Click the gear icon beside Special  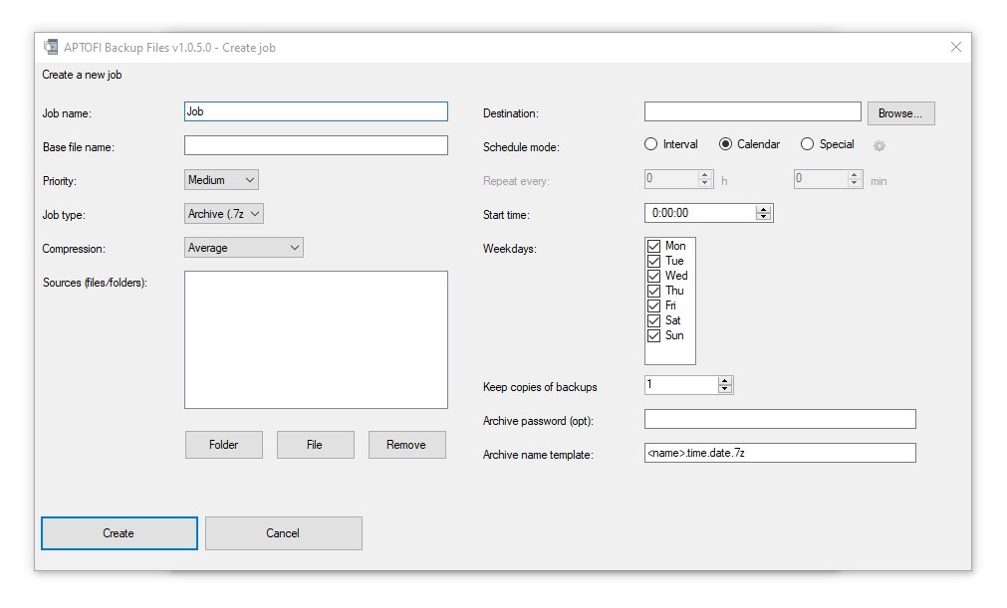879,146
